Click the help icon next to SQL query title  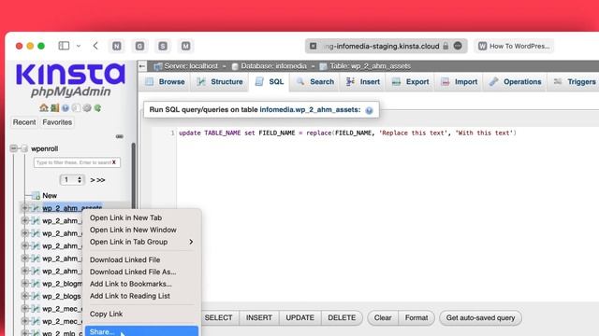369,110
